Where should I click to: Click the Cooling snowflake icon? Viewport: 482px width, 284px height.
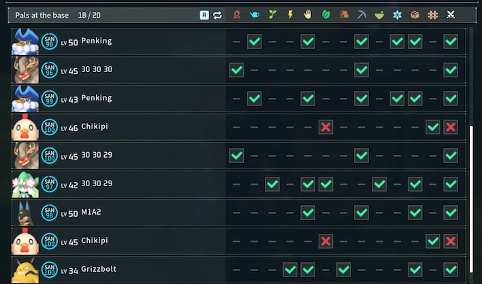click(397, 14)
